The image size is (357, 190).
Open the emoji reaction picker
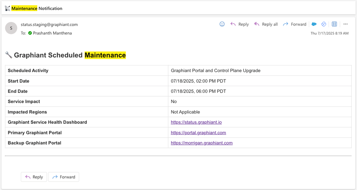(x=222, y=24)
